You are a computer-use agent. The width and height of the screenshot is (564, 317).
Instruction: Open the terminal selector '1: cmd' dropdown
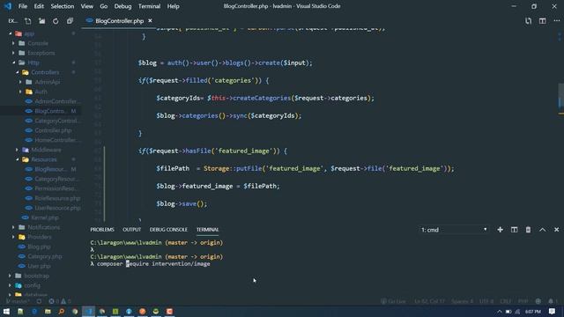(455, 230)
